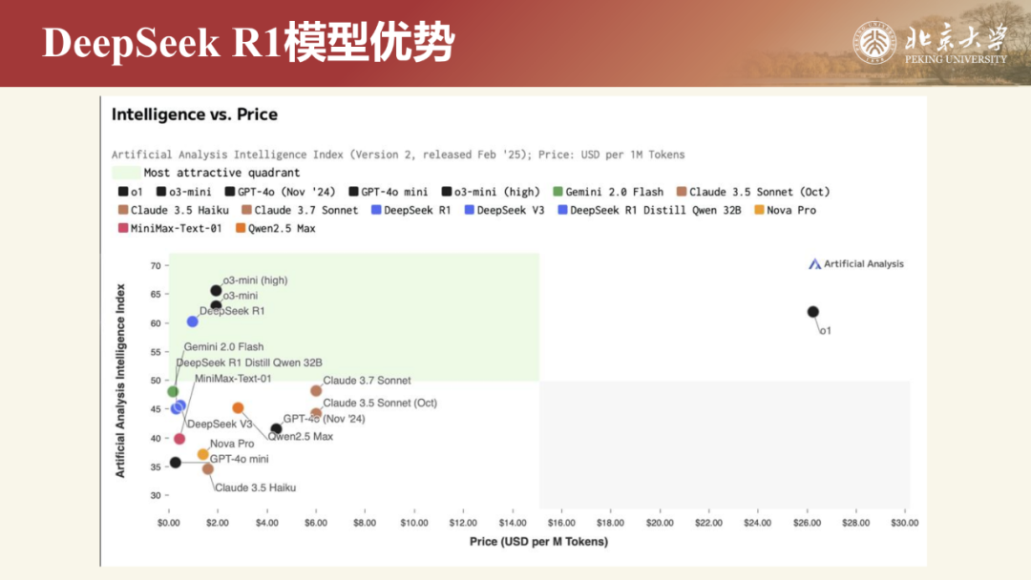The height and width of the screenshot is (580, 1031).
Task: Select the Claude 3.7 Sonnet data point
Action: [x=316, y=390]
